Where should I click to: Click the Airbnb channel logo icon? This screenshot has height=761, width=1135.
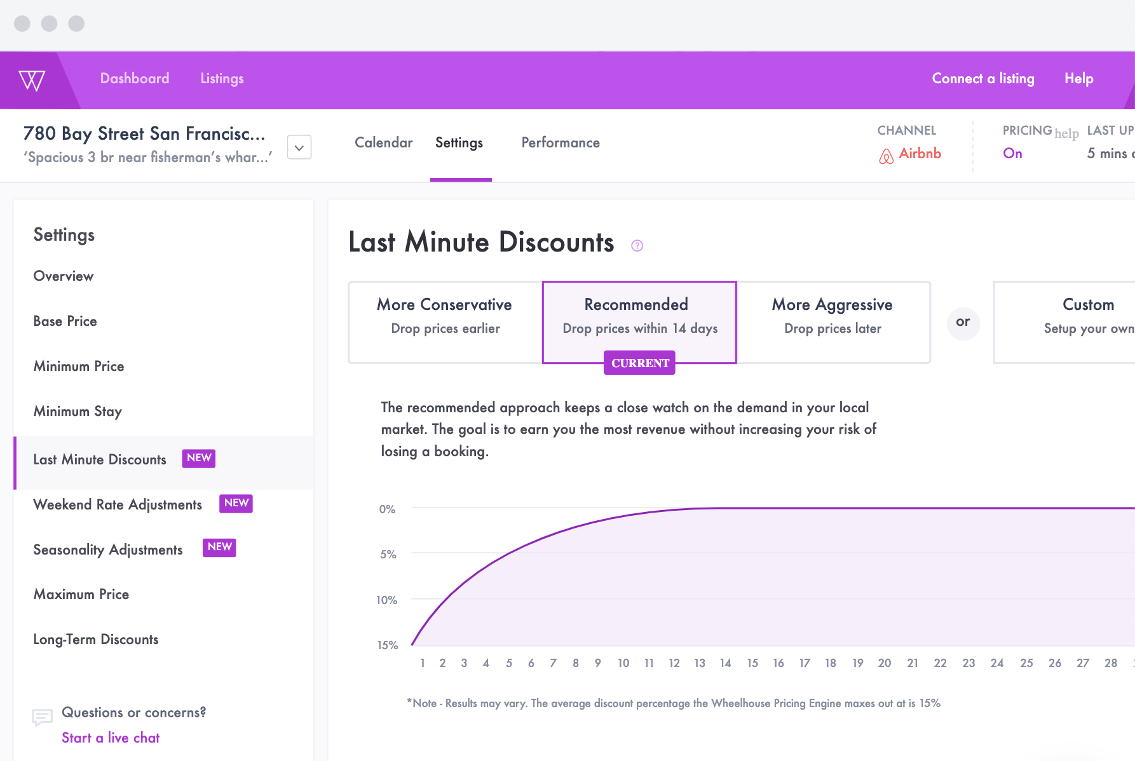886,156
